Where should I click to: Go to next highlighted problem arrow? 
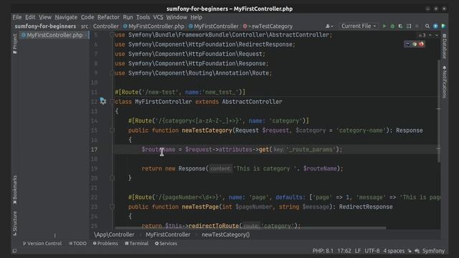437,35
